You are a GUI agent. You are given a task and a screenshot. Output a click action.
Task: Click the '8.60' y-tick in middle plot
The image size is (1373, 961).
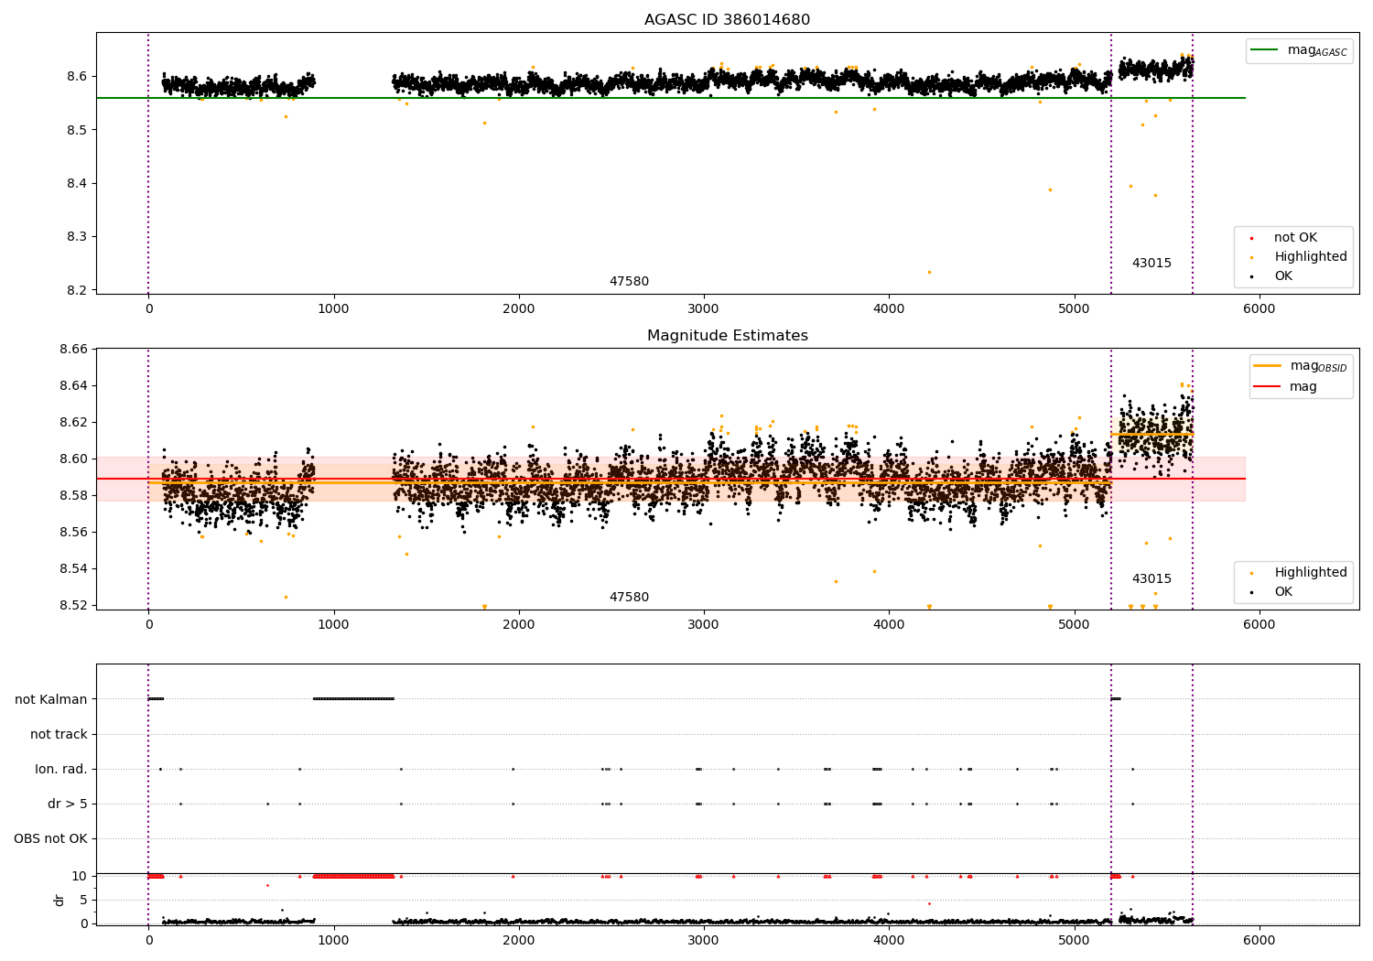[73, 459]
